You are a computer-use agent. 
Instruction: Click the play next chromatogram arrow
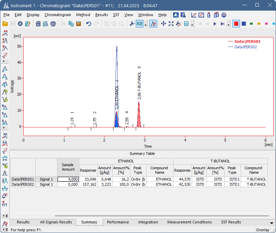[x=215, y=24]
